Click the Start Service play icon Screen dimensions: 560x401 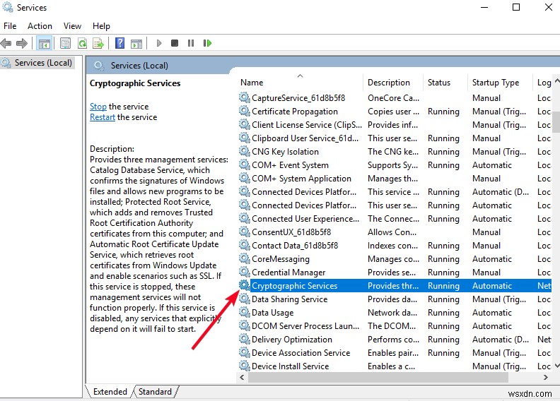coord(159,44)
